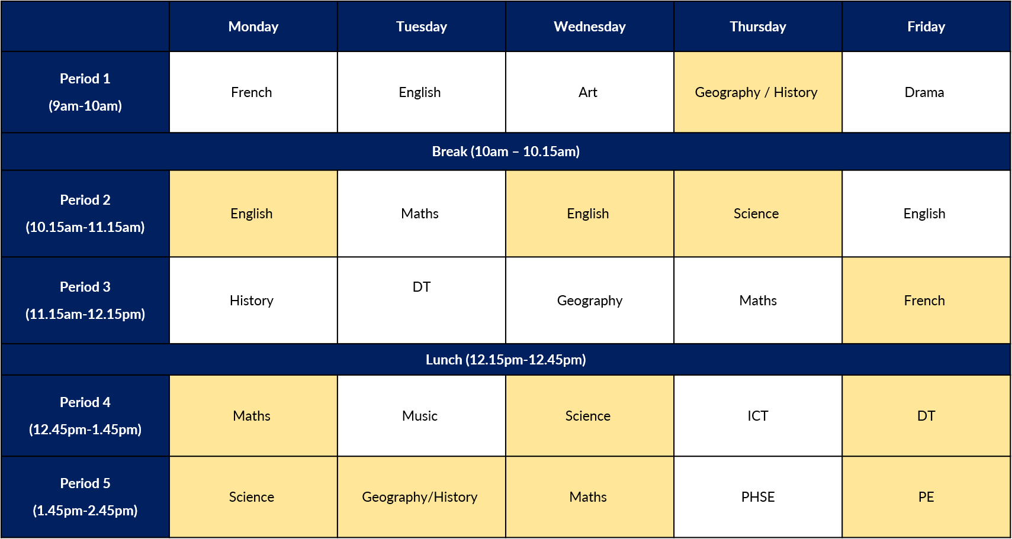Select the PHSE cell on Thursday
The width and height of the screenshot is (1012, 539).
tap(758, 497)
